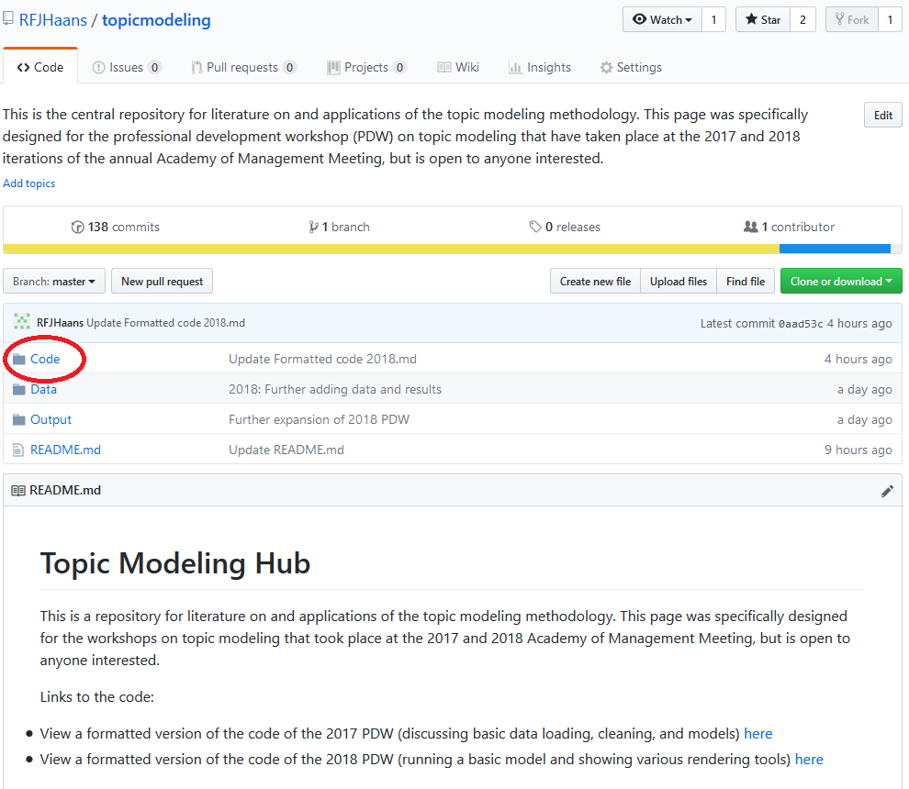Open the commit hash 0aad53c
Viewport: 909px width, 789px height.
pyautogui.click(x=800, y=324)
